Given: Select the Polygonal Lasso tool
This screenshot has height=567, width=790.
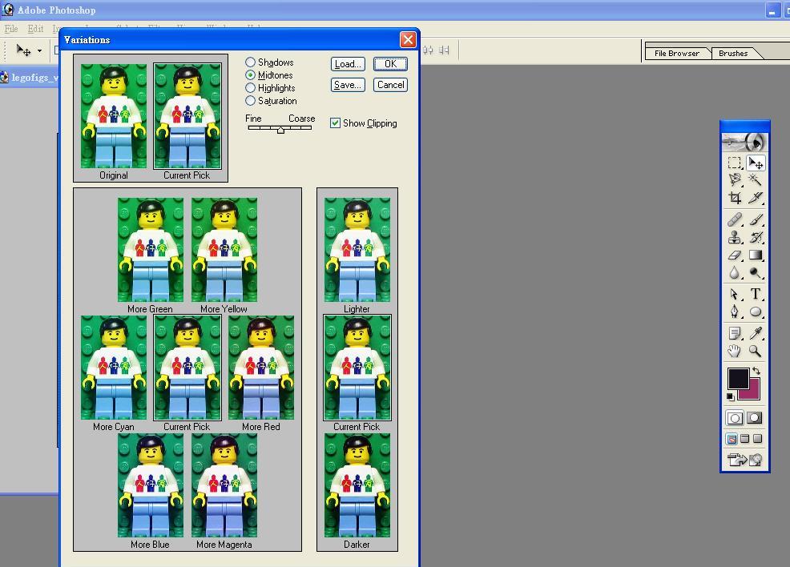Looking at the screenshot, I should click(735, 179).
